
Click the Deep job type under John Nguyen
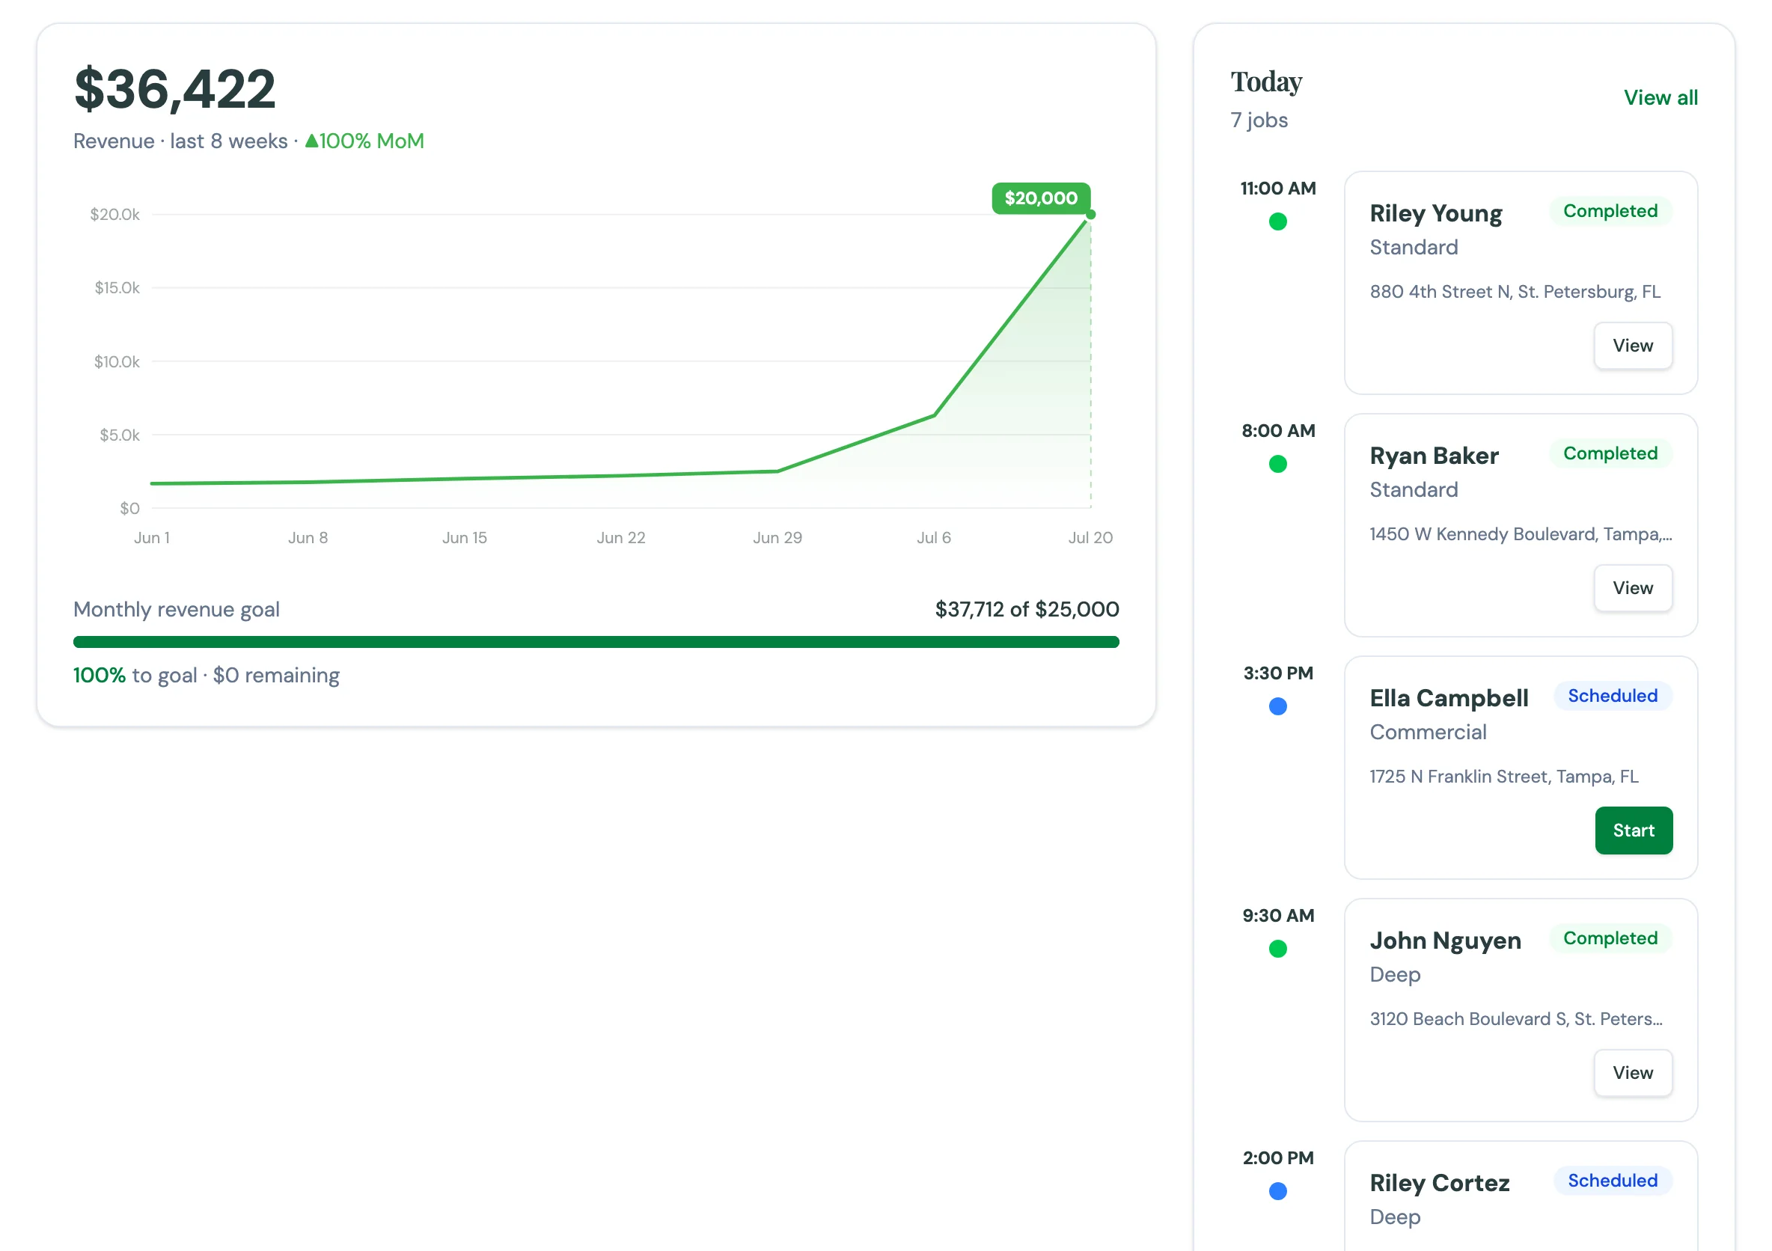click(1395, 974)
